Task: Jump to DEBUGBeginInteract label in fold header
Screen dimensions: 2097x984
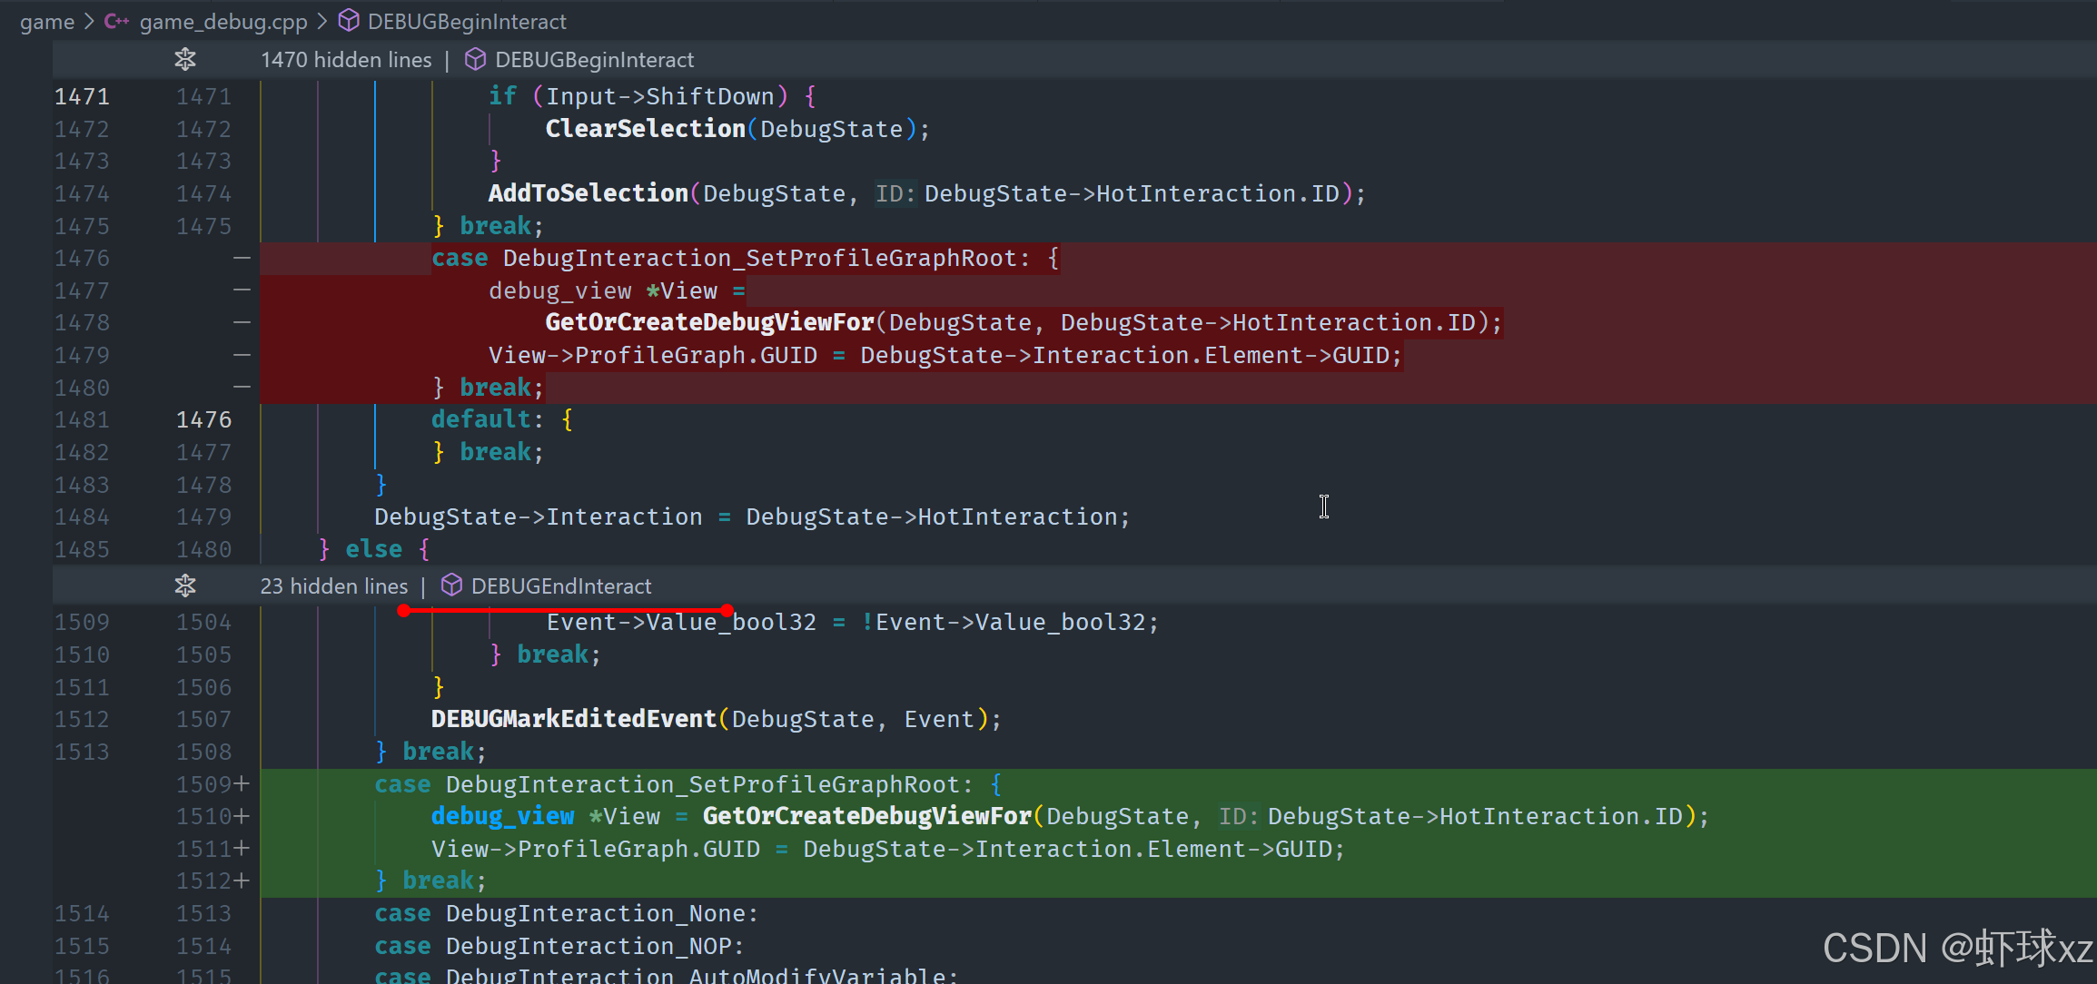Action: click(594, 59)
